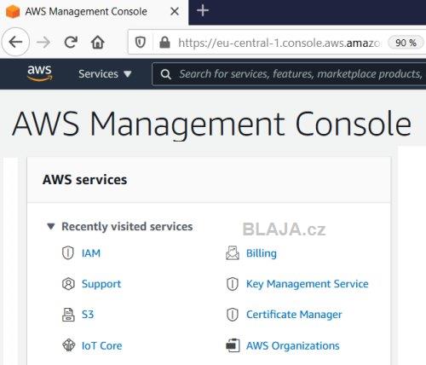426x365 pixels.
Task: Click the Certificate Manager shield icon
Action: pos(233,315)
